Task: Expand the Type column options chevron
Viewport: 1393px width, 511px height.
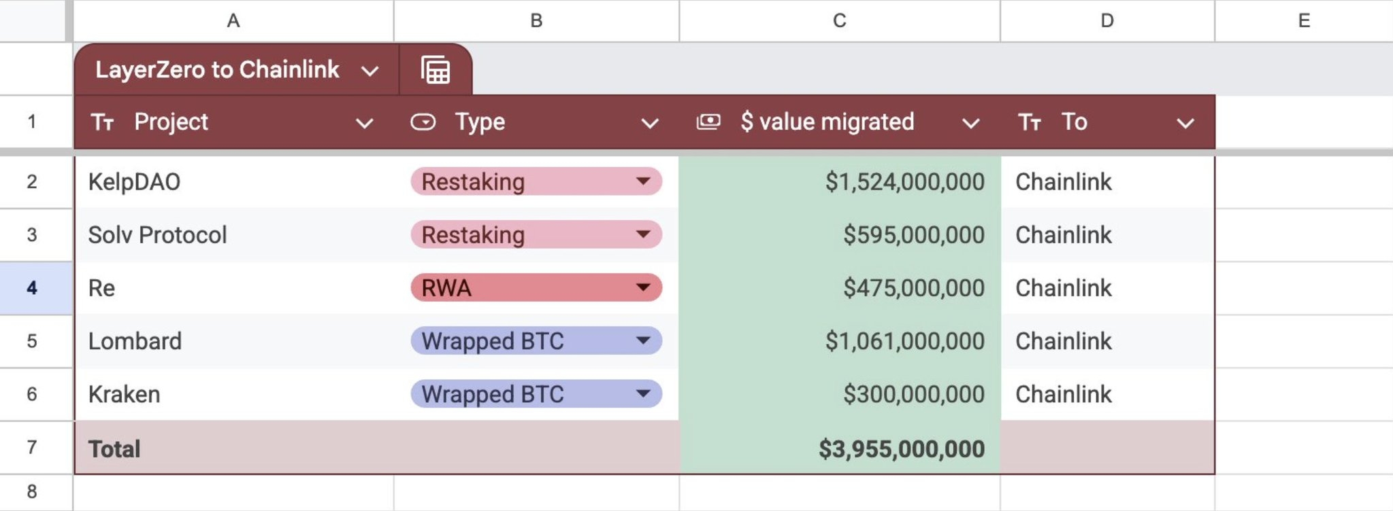Action: pyautogui.click(x=650, y=123)
